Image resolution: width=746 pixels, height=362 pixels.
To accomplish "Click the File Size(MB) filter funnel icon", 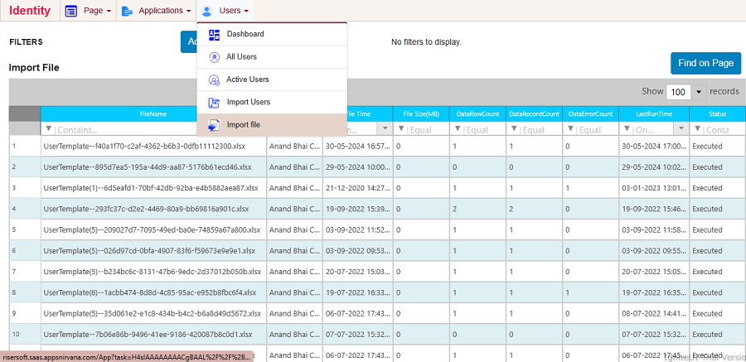I will tap(402, 130).
